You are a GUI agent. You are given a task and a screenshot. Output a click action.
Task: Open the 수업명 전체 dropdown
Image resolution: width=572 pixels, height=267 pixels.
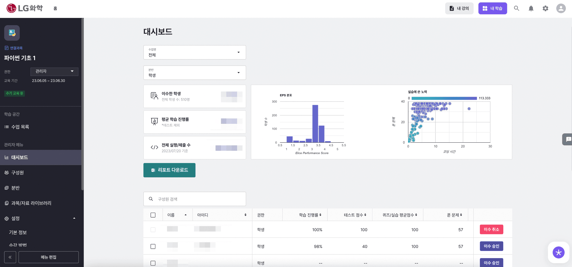(195, 52)
